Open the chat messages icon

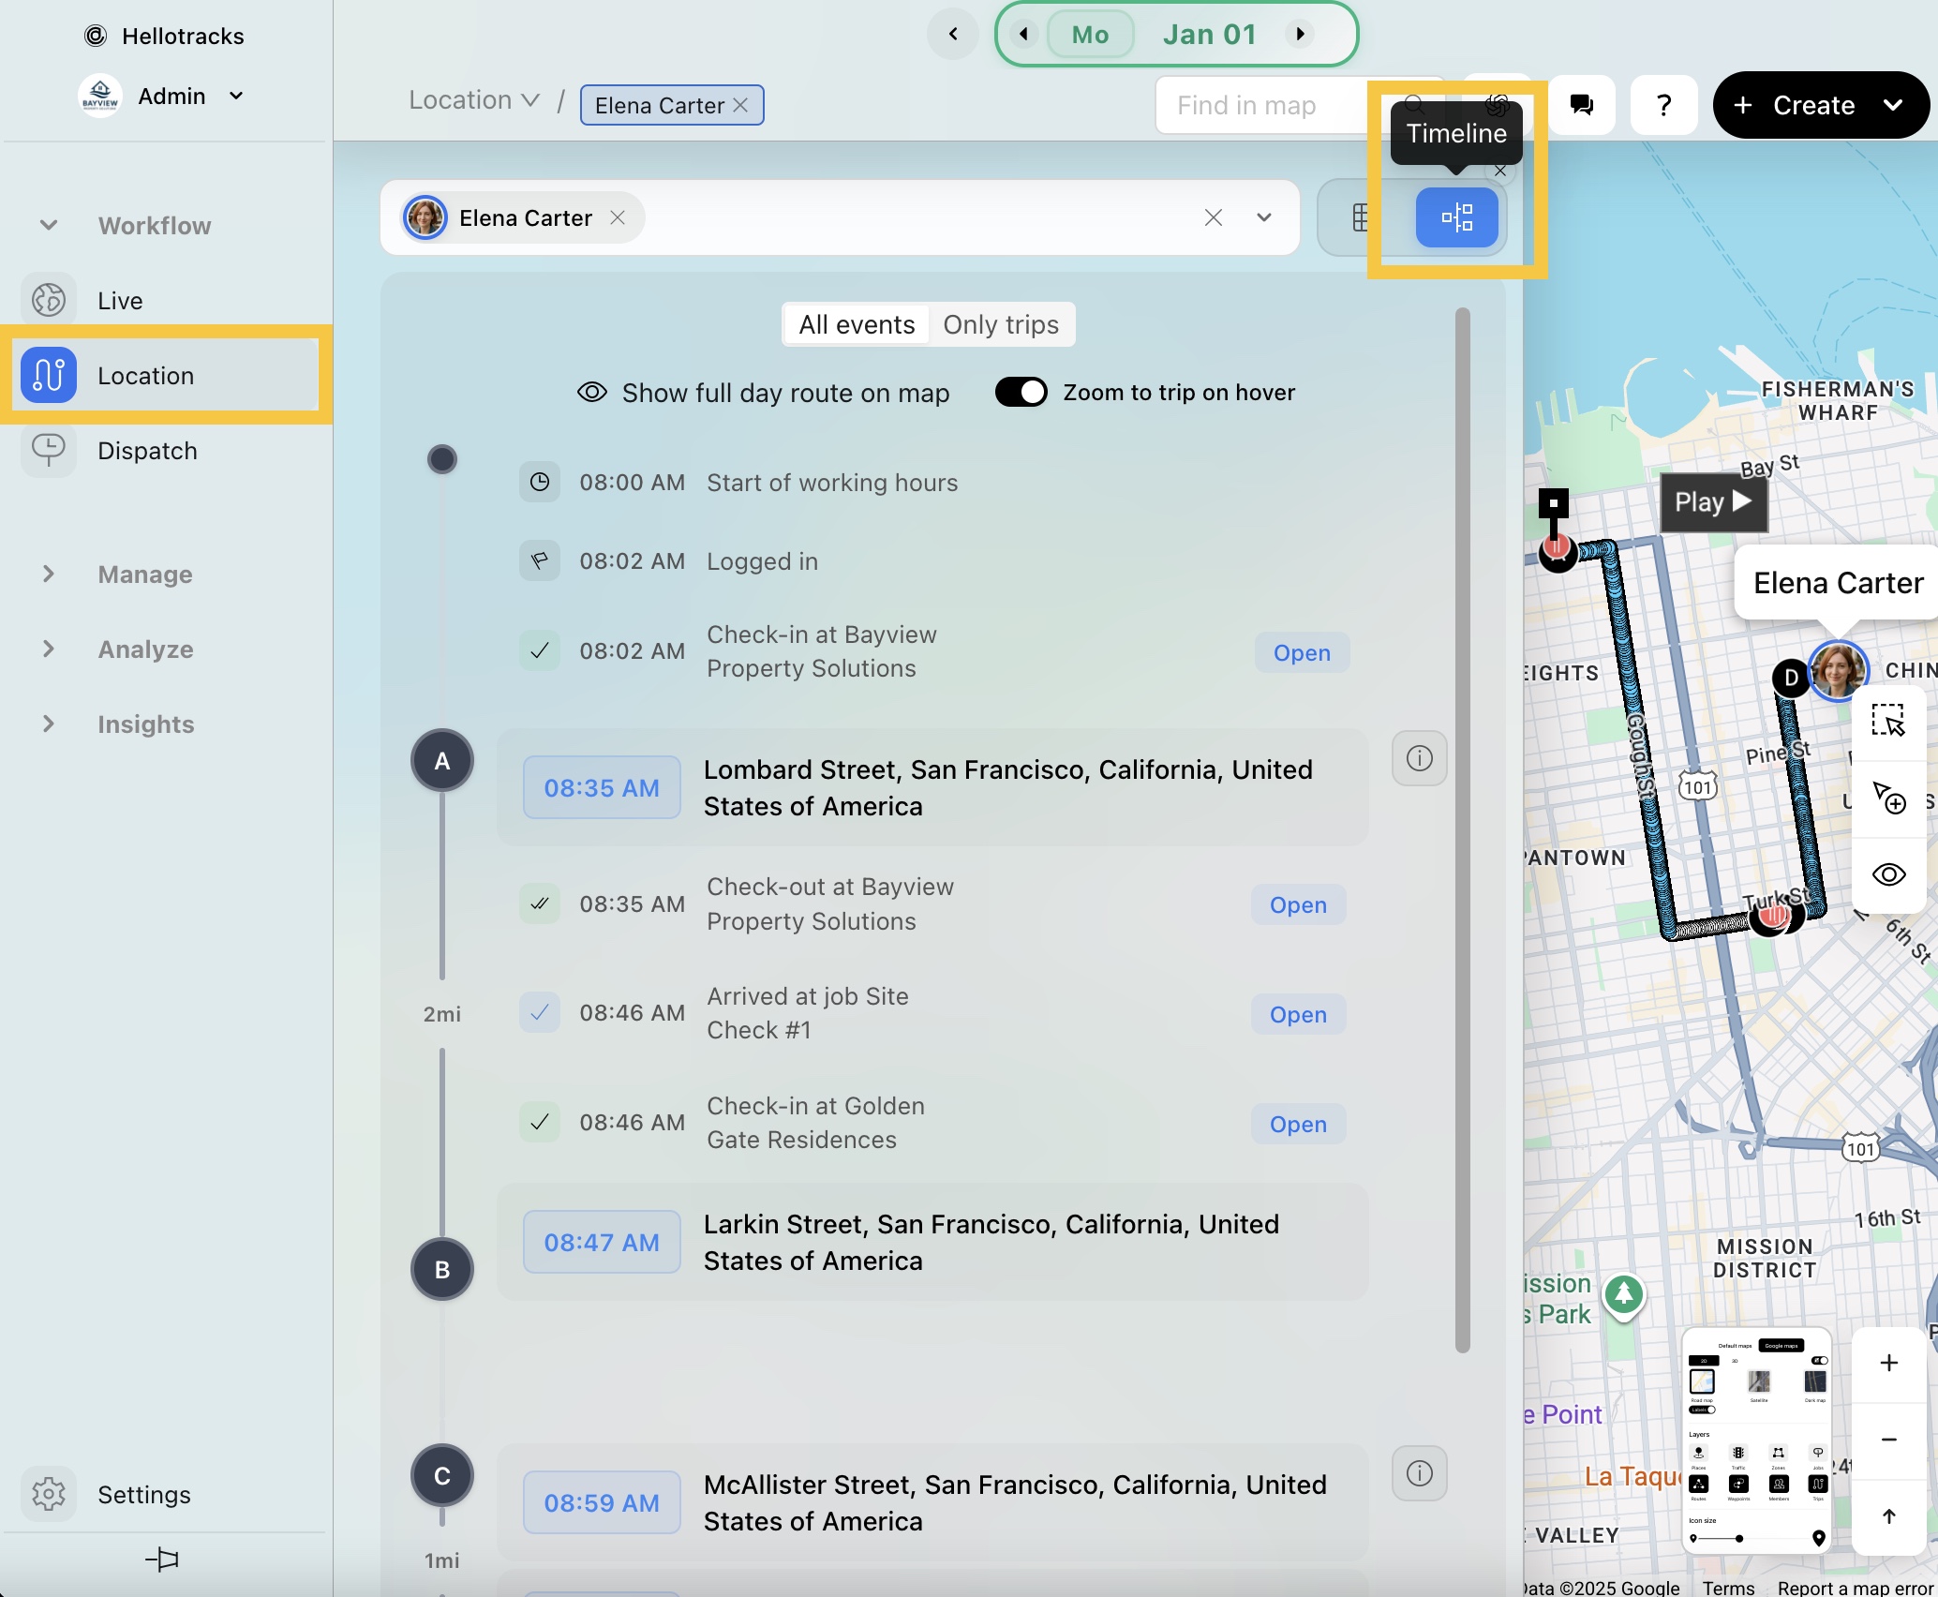click(1581, 105)
